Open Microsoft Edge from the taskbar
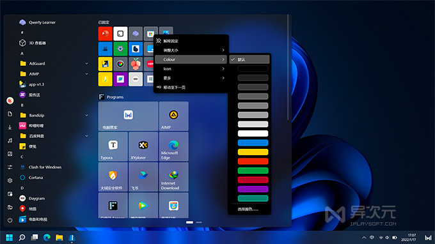Viewport: 435px width, 244px height. pos(47,238)
